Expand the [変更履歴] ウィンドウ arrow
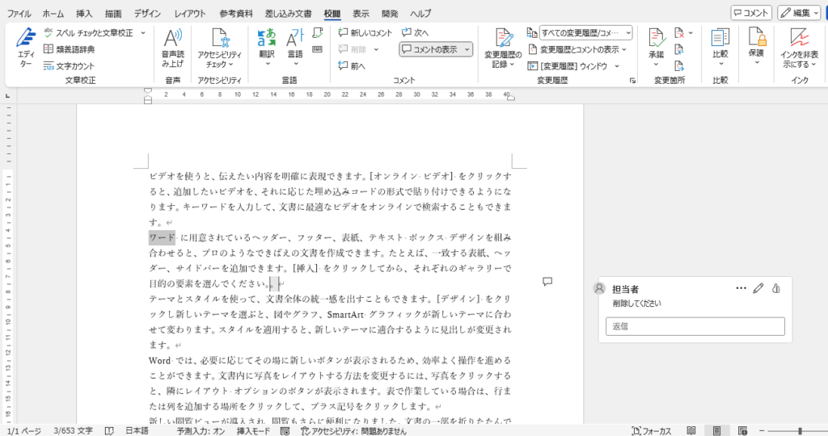The image size is (828, 436). (x=617, y=66)
